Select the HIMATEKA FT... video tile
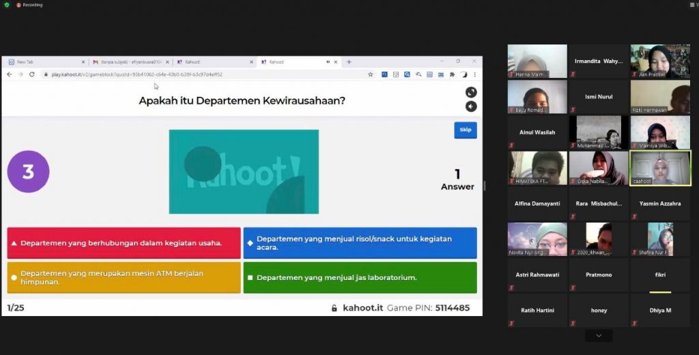This screenshot has height=355, width=699. (537, 168)
